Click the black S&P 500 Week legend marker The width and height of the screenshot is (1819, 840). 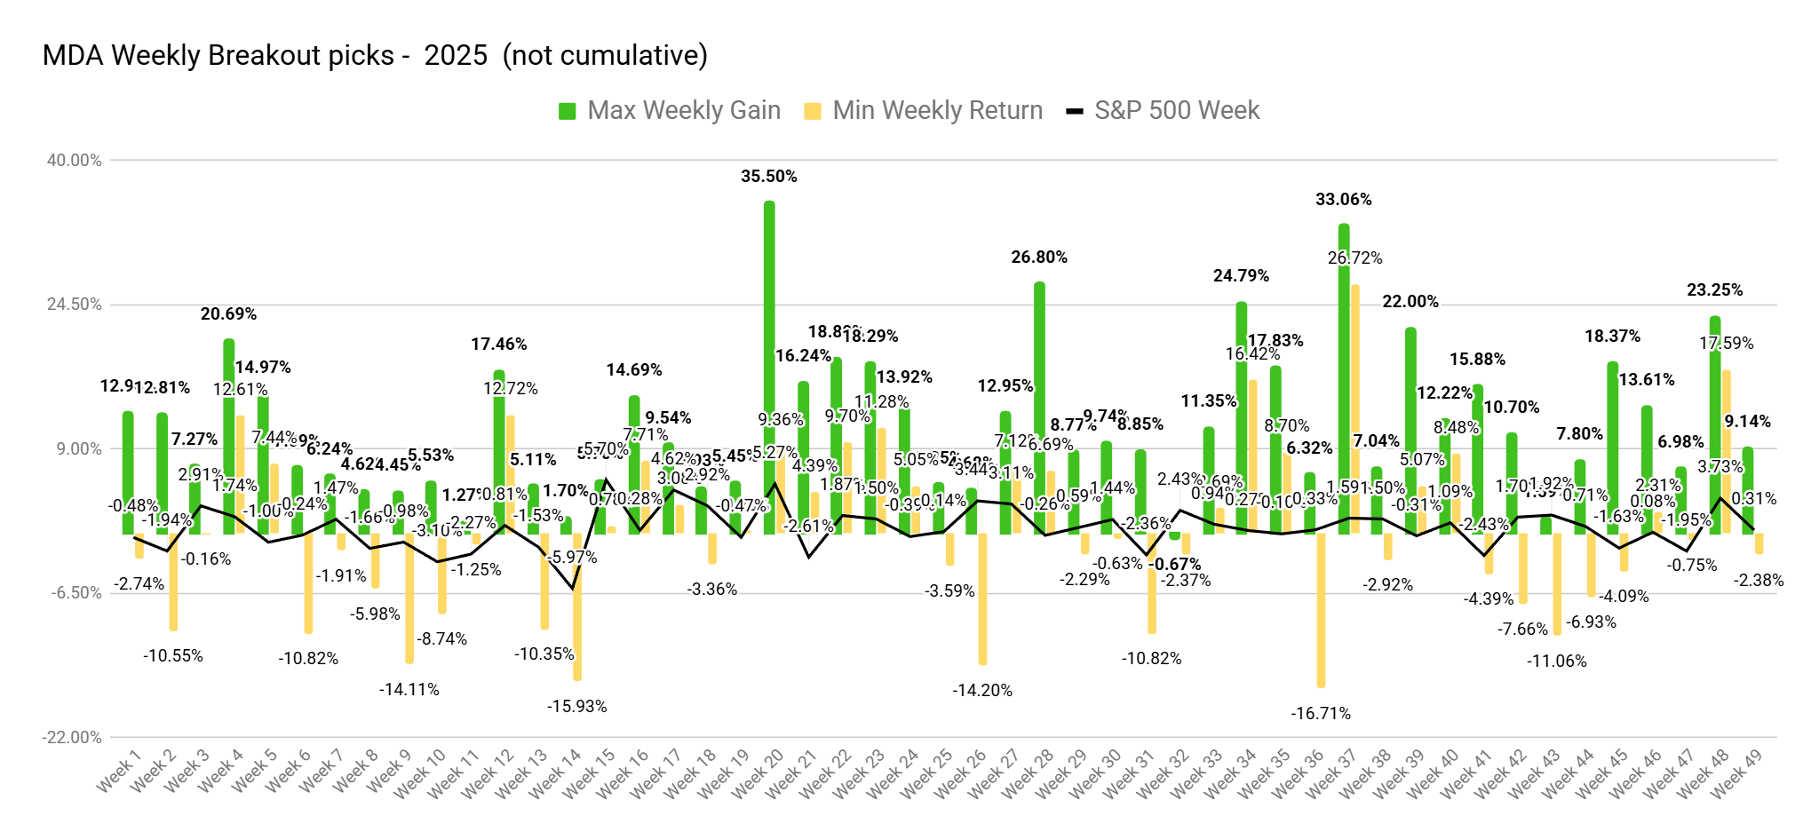(1075, 111)
